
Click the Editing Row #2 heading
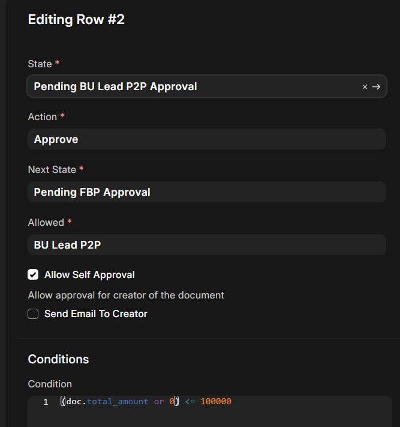(x=76, y=19)
